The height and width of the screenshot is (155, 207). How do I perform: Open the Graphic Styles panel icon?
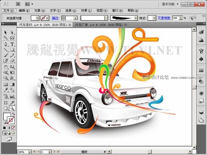[201, 101]
